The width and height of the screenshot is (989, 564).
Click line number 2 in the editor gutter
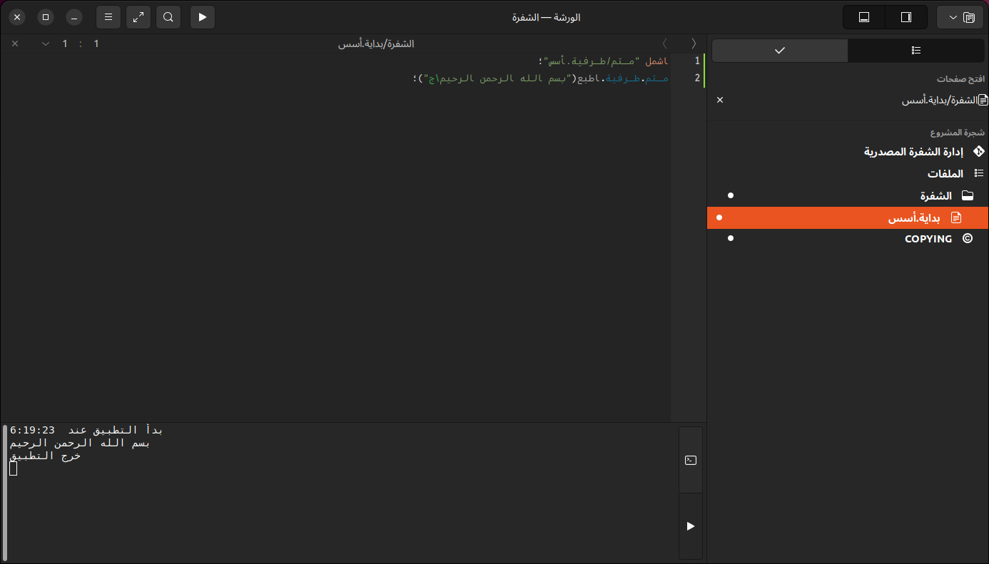pos(697,78)
